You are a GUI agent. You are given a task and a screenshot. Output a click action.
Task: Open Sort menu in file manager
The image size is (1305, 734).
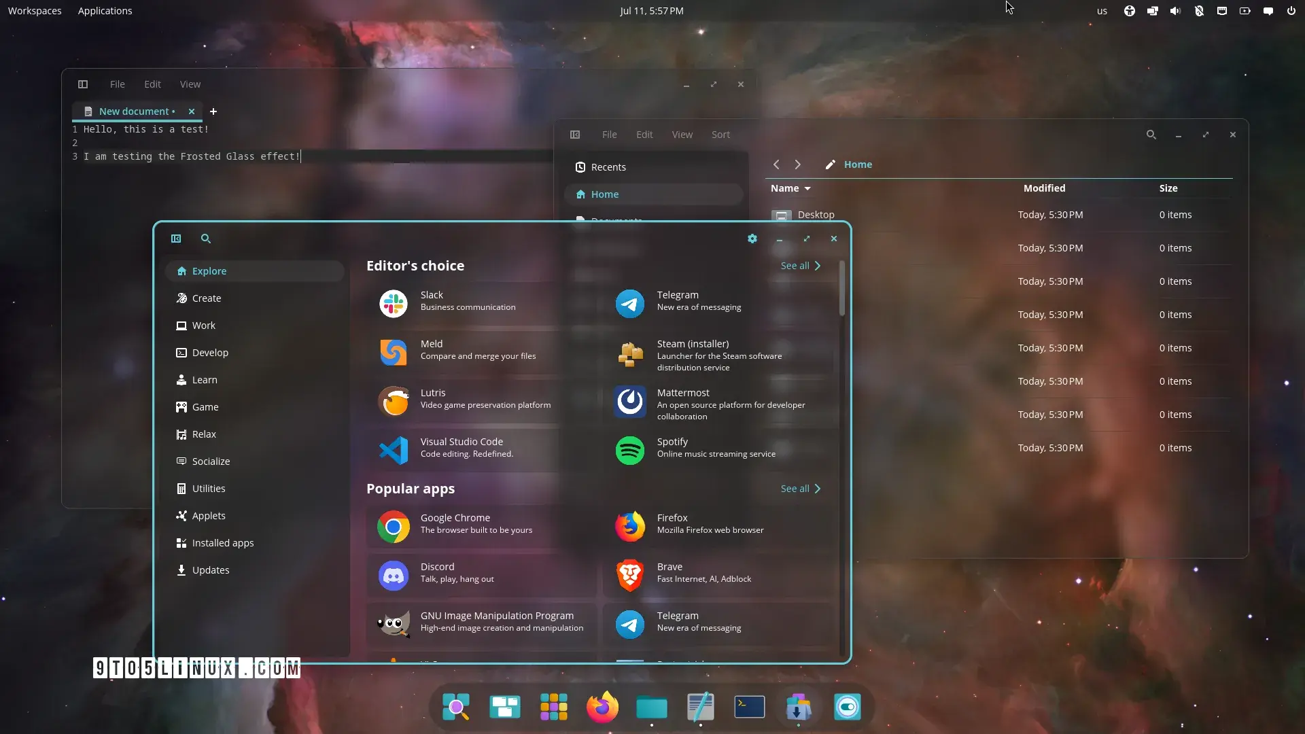[720, 135]
